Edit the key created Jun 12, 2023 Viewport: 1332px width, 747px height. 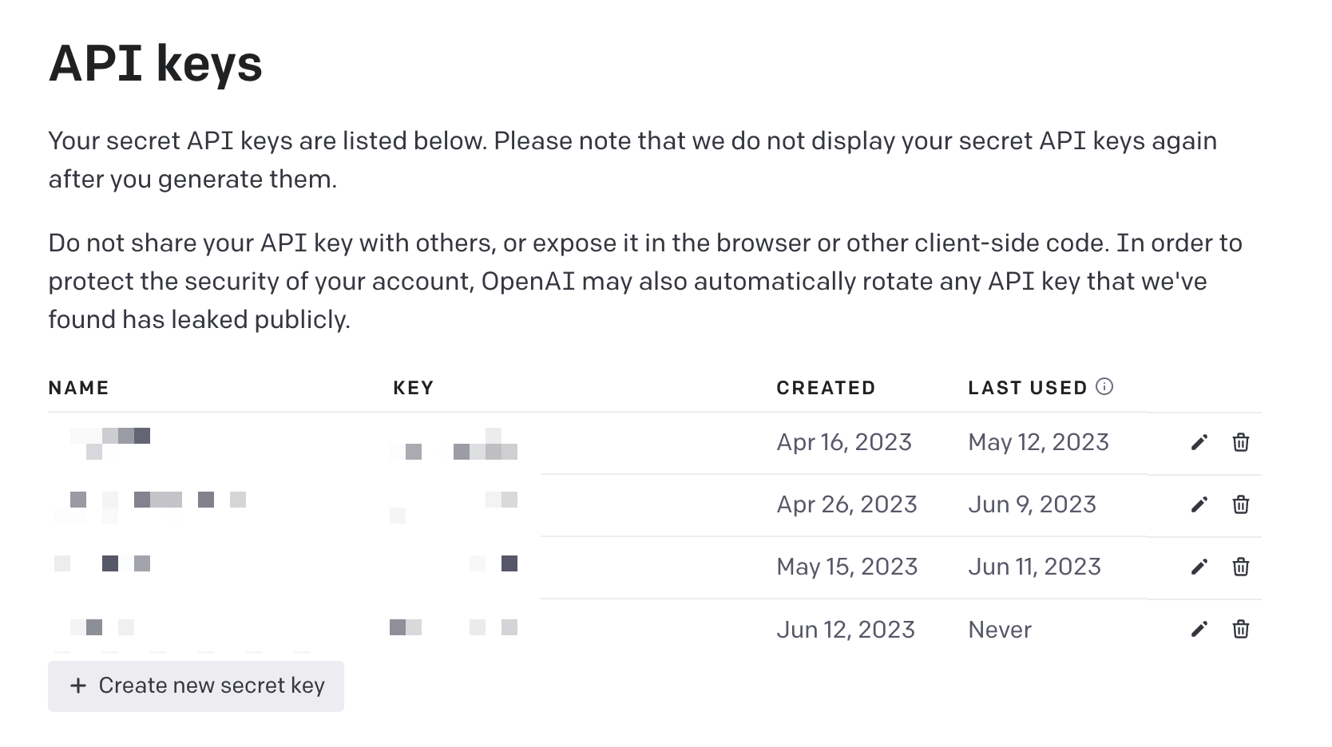[x=1199, y=629]
